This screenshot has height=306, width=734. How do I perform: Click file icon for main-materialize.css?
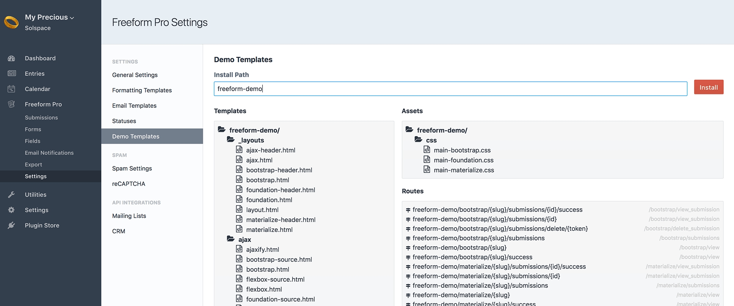427,169
